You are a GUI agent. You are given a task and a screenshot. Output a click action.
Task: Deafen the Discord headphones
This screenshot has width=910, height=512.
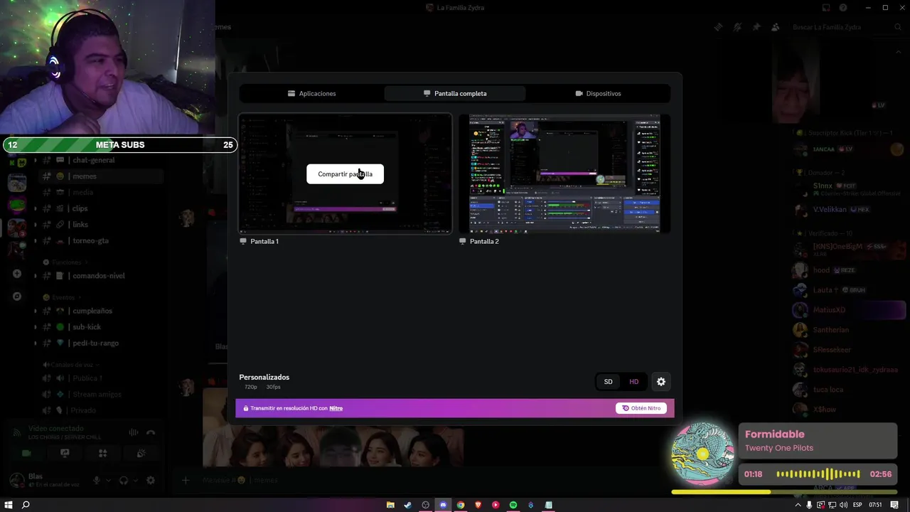tap(124, 481)
